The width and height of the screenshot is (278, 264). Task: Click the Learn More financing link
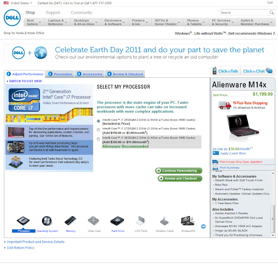[x=238, y=153]
